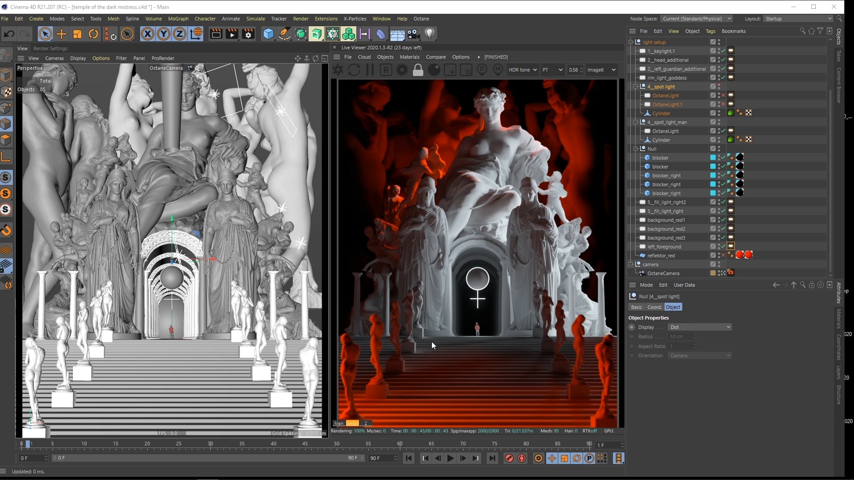Switch to the Coord. tab

point(654,307)
